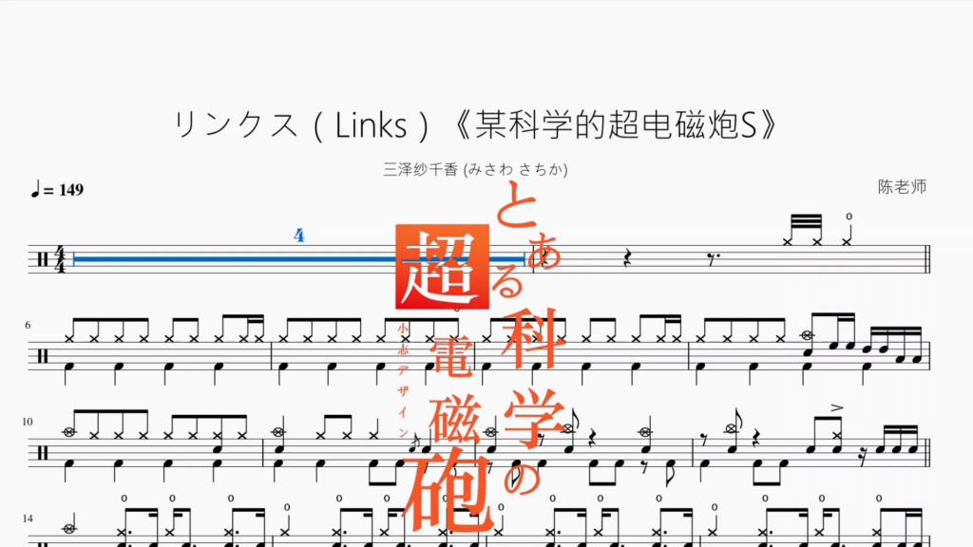Click the accent mark above the third staff

837,407
